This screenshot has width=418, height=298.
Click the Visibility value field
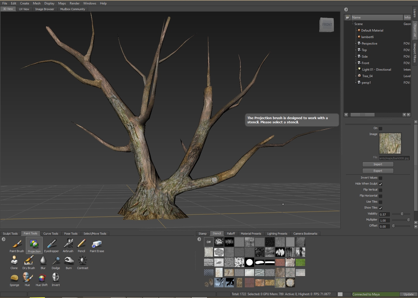(384, 214)
